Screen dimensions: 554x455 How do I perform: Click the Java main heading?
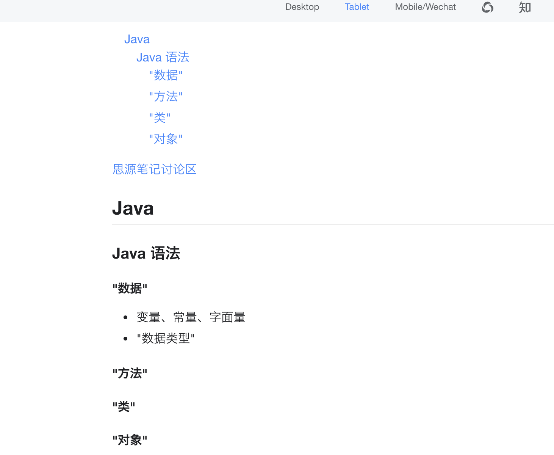point(133,208)
